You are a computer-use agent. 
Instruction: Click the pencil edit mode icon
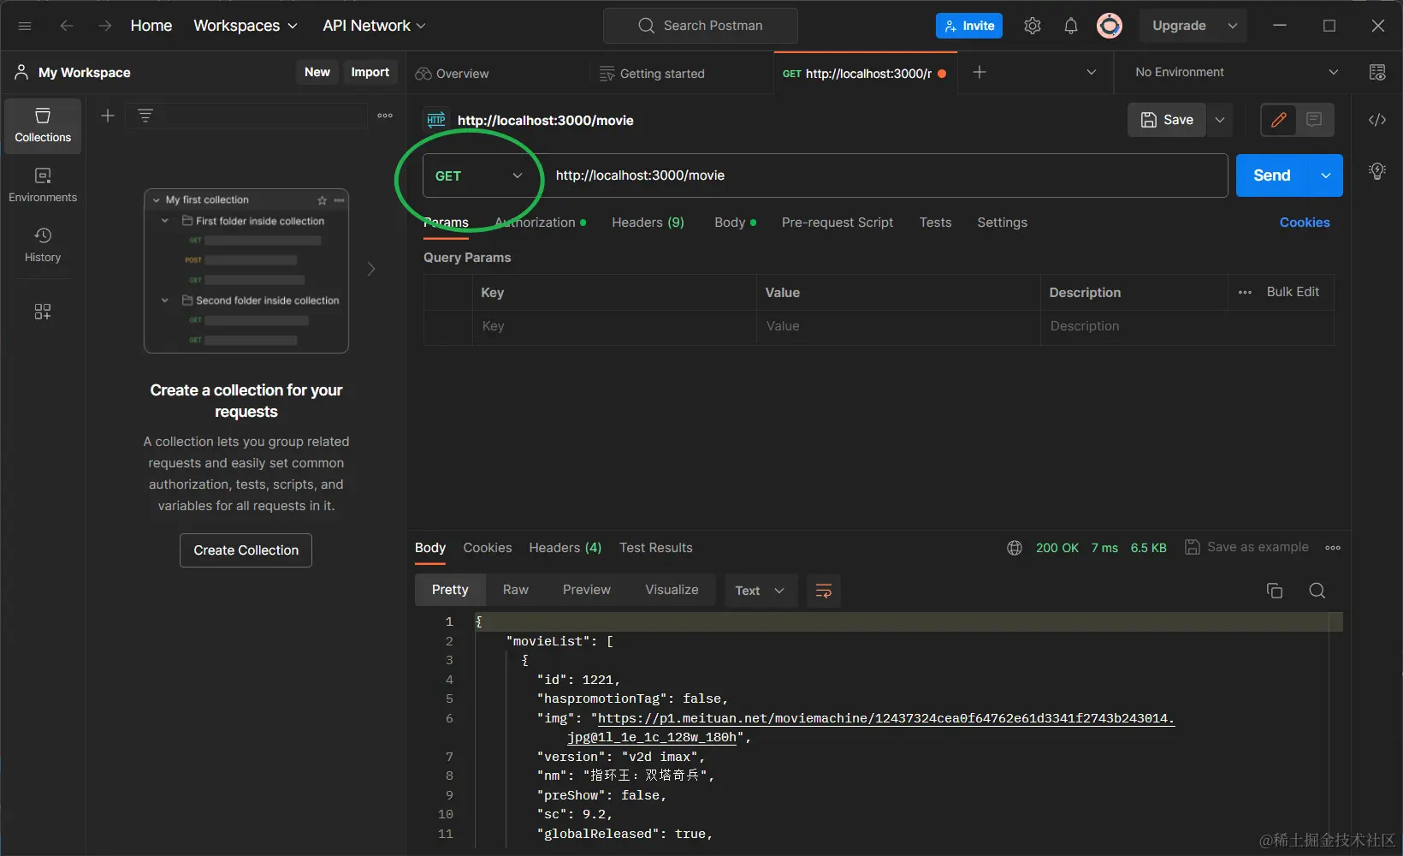(x=1279, y=120)
